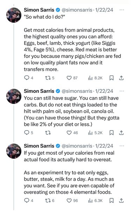Bookmark the elemental foods tweet
The height and width of the screenshot is (211, 131).
111,200
